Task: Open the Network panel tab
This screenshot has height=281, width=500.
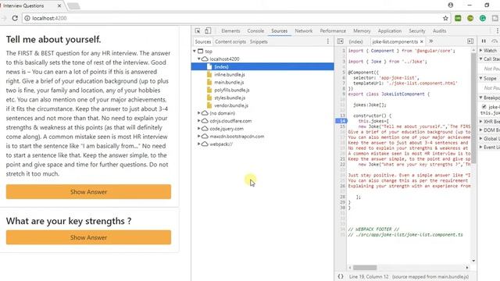Action: point(304,31)
